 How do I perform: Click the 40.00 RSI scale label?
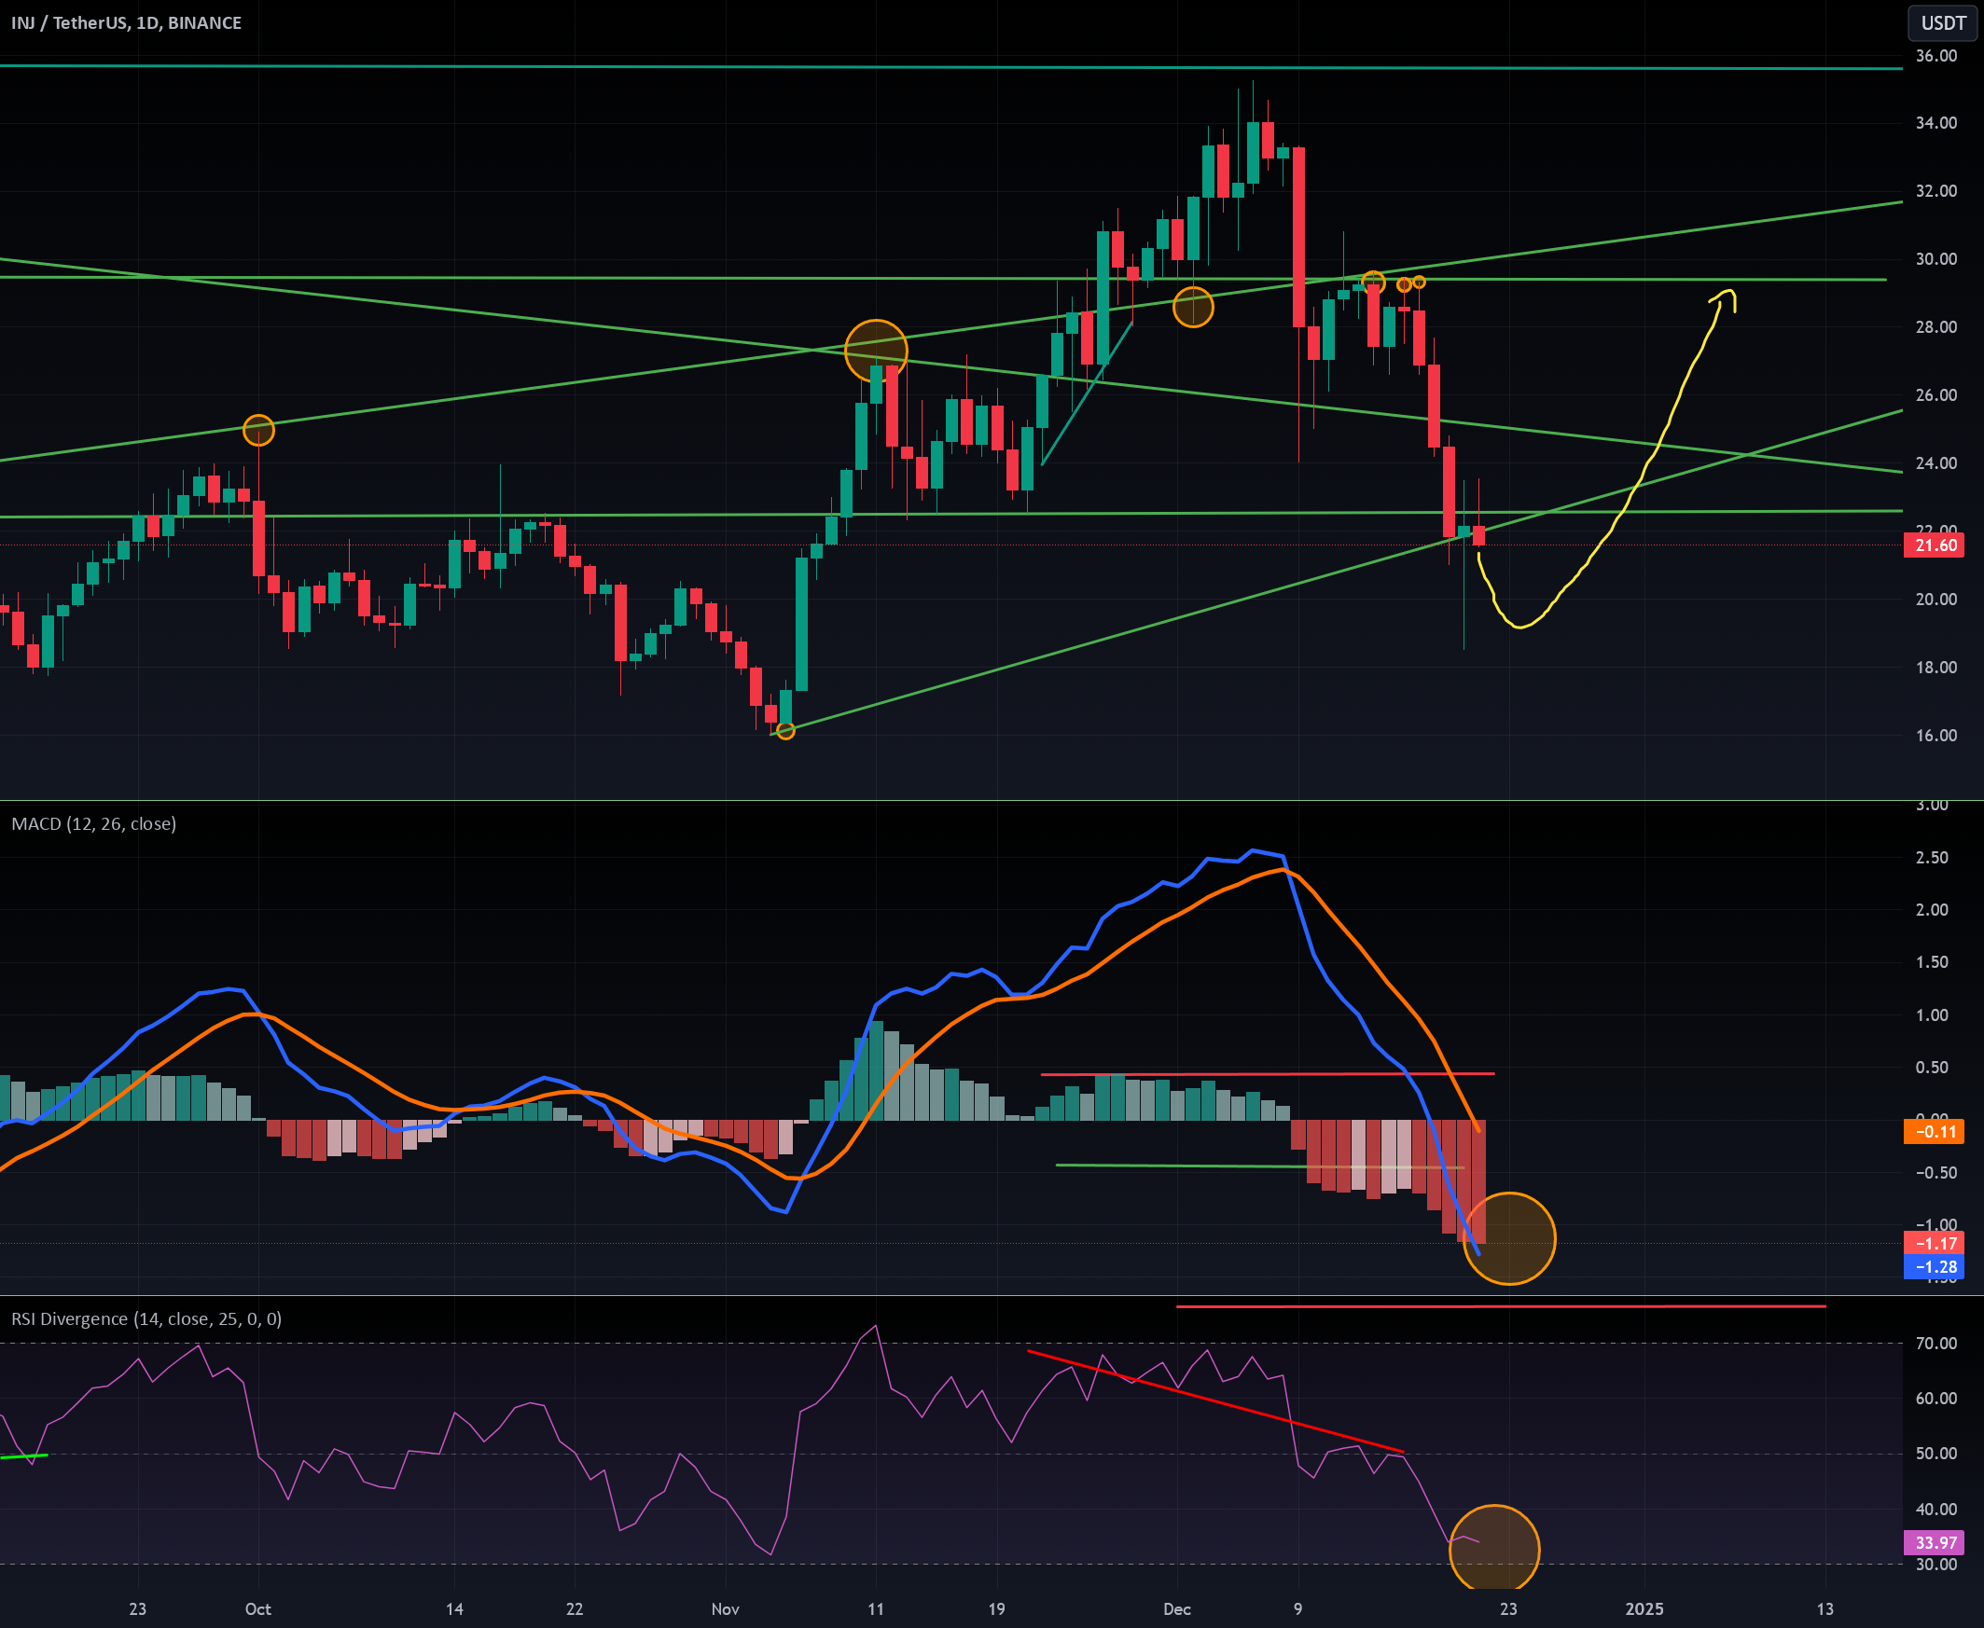[x=1936, y=1509]
